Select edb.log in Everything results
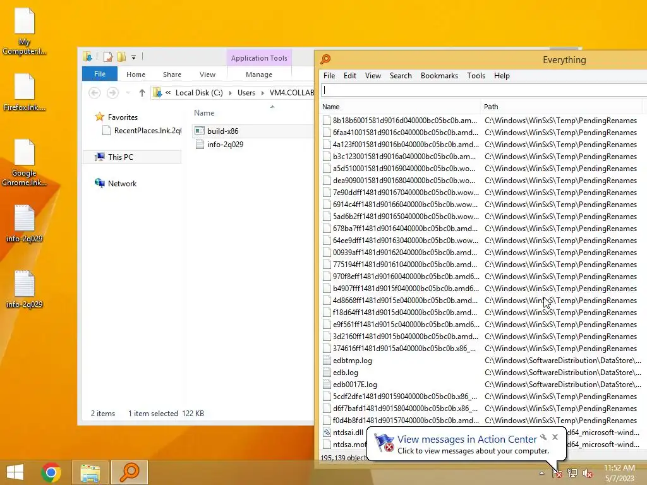Viewport: 647px width, 485px height. (346, 373)
